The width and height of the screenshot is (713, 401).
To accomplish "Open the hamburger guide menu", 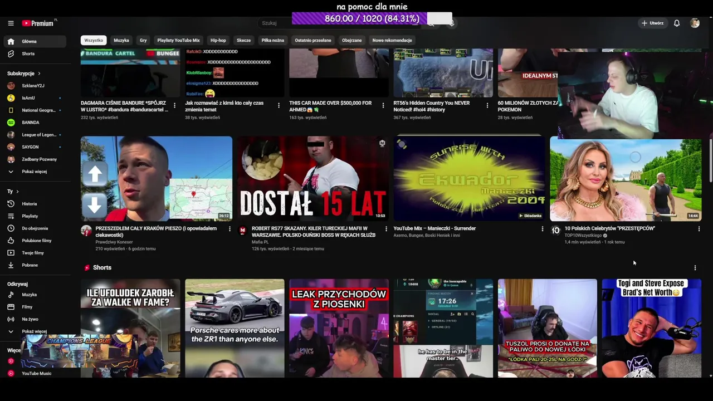I will pos(11,23).
